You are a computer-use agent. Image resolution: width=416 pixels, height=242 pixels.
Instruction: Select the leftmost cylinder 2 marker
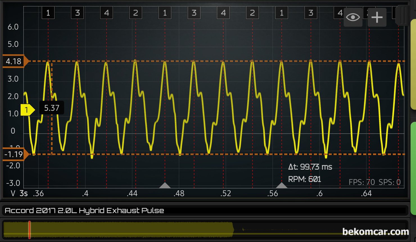click(x=135, y=13)
